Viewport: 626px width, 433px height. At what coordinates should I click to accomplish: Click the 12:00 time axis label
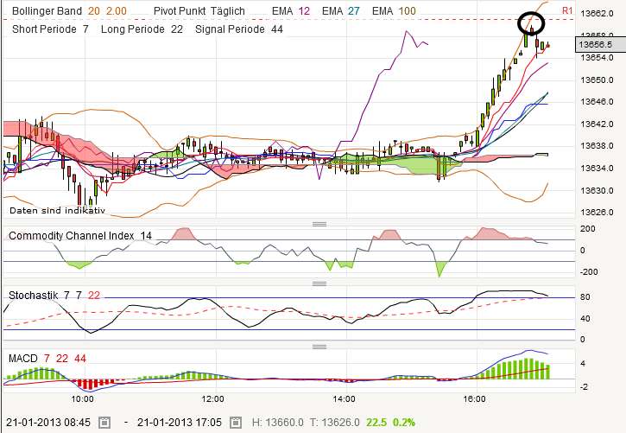(212, 398)
